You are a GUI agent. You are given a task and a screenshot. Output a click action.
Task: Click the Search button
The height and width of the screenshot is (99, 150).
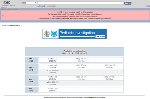click(x=128, y=3)
